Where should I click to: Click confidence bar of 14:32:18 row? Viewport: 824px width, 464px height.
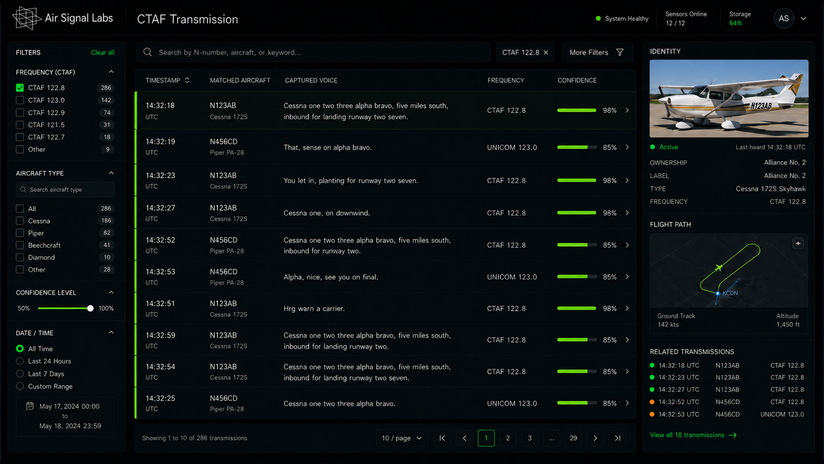pos(577,110)
